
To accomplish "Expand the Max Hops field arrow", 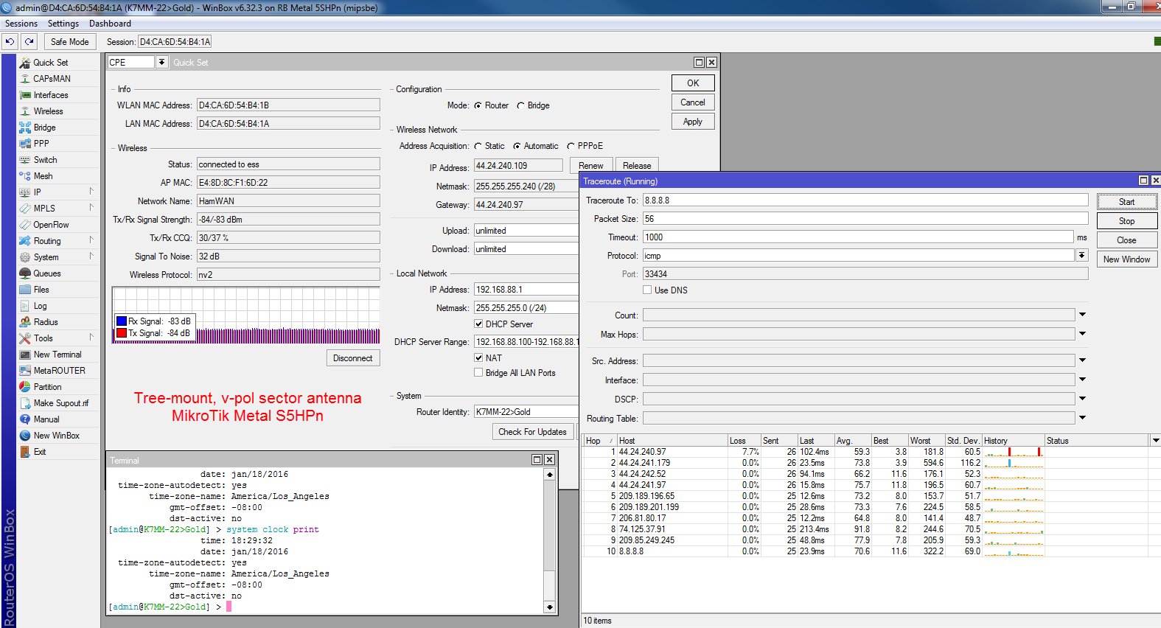I will pos(1082,334).
